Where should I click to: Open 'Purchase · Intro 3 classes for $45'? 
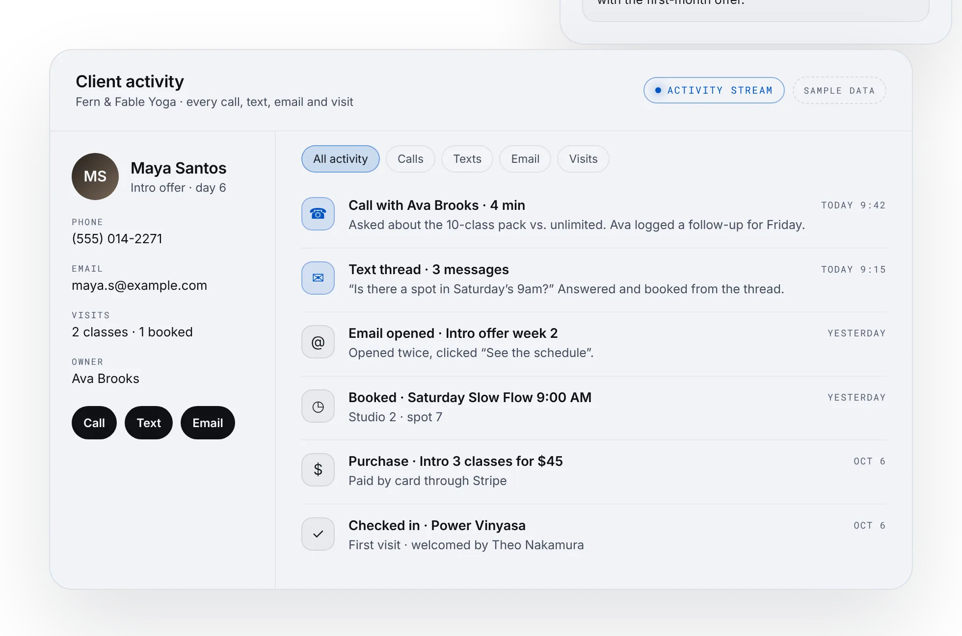point(594,470)
